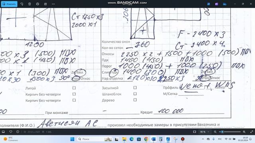Open the share icon in Photos toolbar
This screenshot has width=255, height=143.
[45, 4]
